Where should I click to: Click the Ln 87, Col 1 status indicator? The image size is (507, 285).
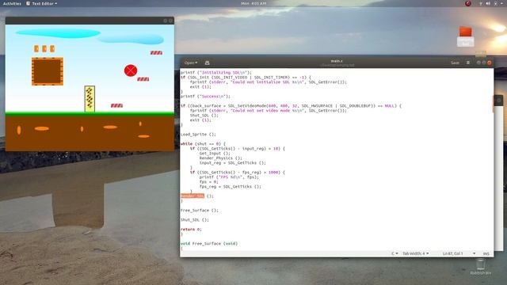pyautogui.click(x=452, y=253)
